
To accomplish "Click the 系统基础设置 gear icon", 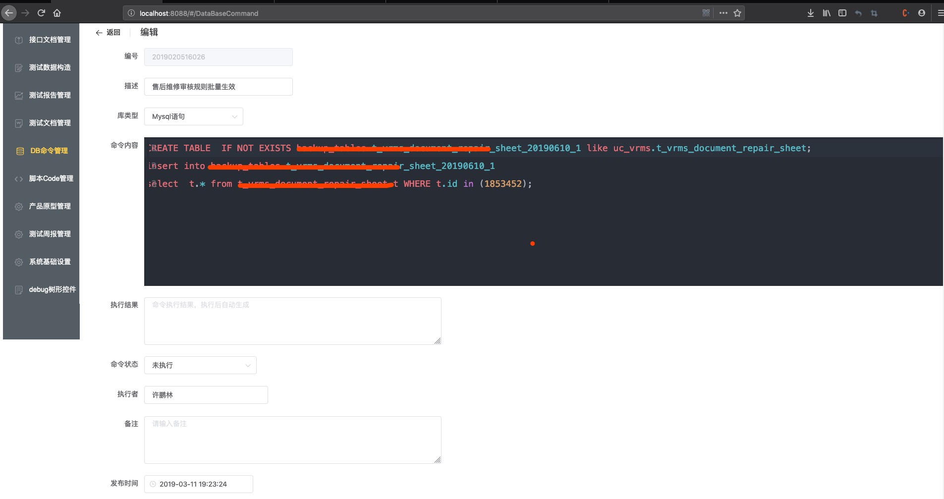I will pyautogui.click(x=19, y=262).
